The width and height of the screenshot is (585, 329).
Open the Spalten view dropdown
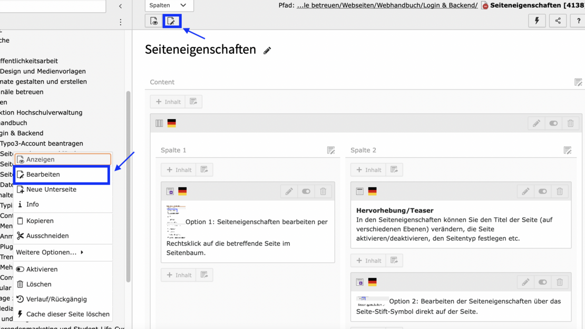pos(169,5)
